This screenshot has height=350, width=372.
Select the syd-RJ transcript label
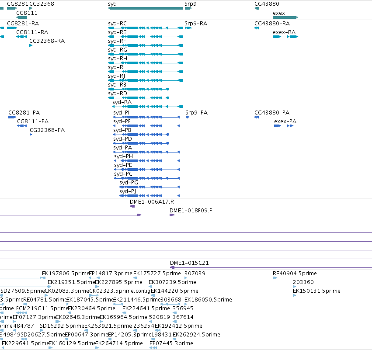116,76
